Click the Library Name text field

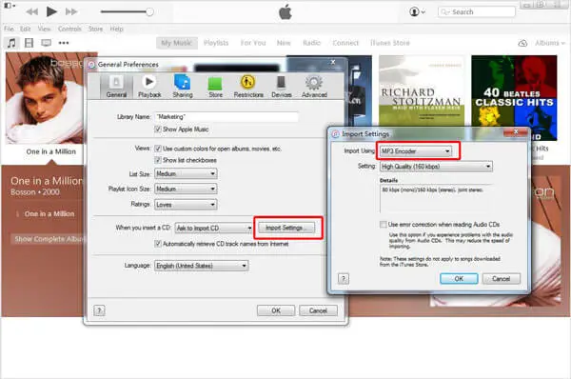tap(226, 116)
